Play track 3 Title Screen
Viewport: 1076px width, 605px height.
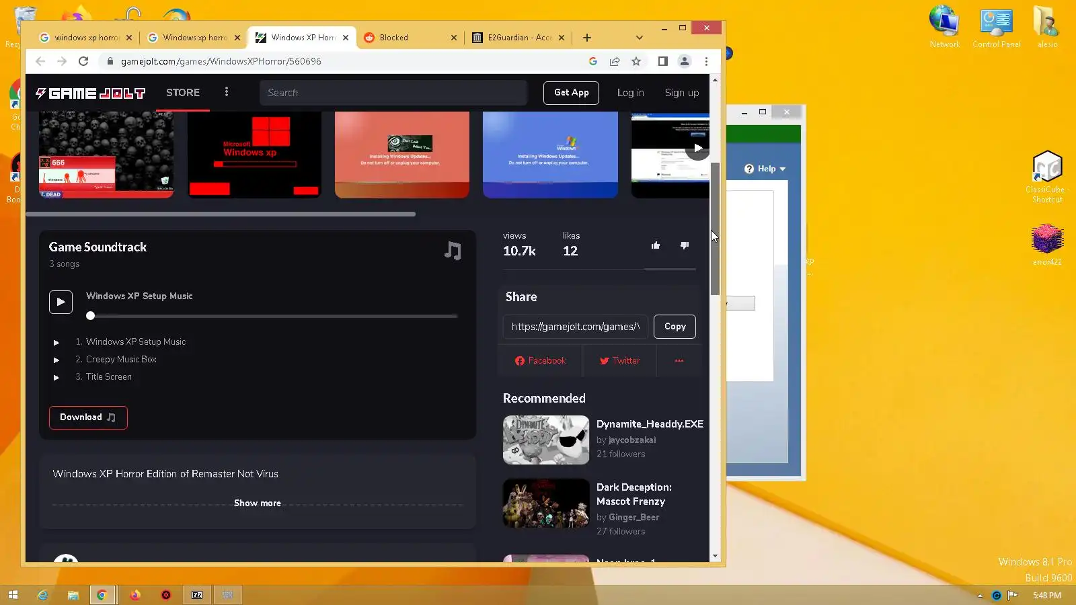tap(56, 378)
